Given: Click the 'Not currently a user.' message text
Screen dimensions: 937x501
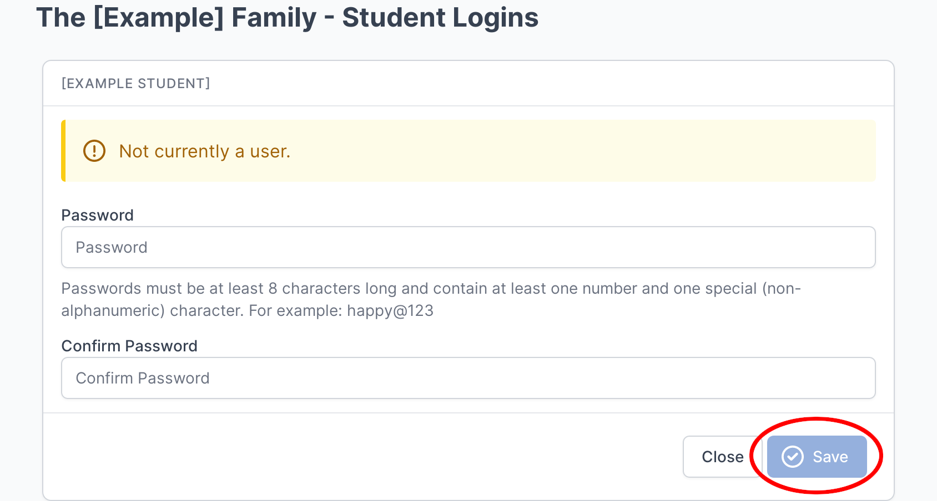Looking at the screenshot, I should [x=204, y=151].
